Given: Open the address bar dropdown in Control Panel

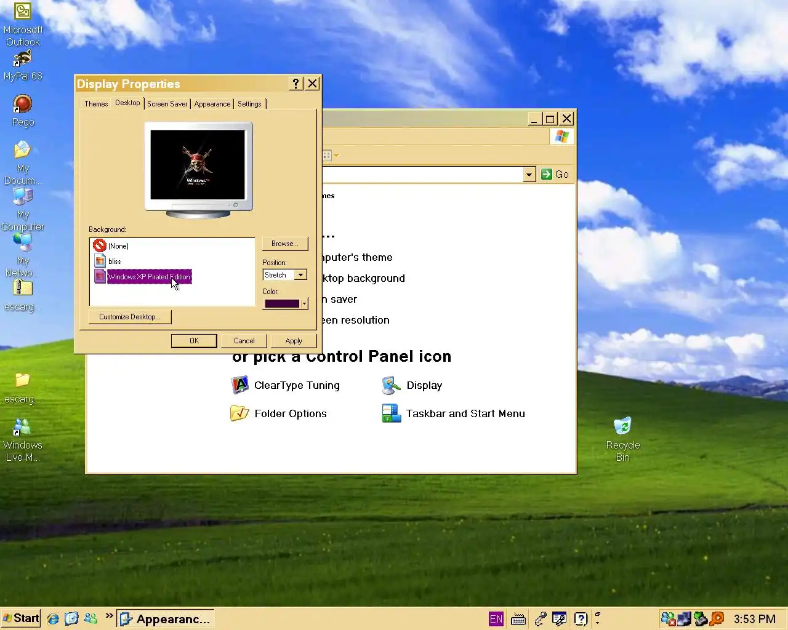Looking at the screenshot, I should point(529,175).
